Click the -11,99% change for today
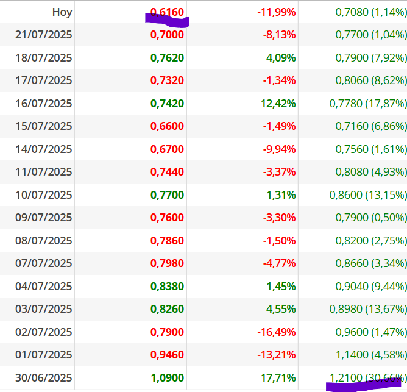 277,12
